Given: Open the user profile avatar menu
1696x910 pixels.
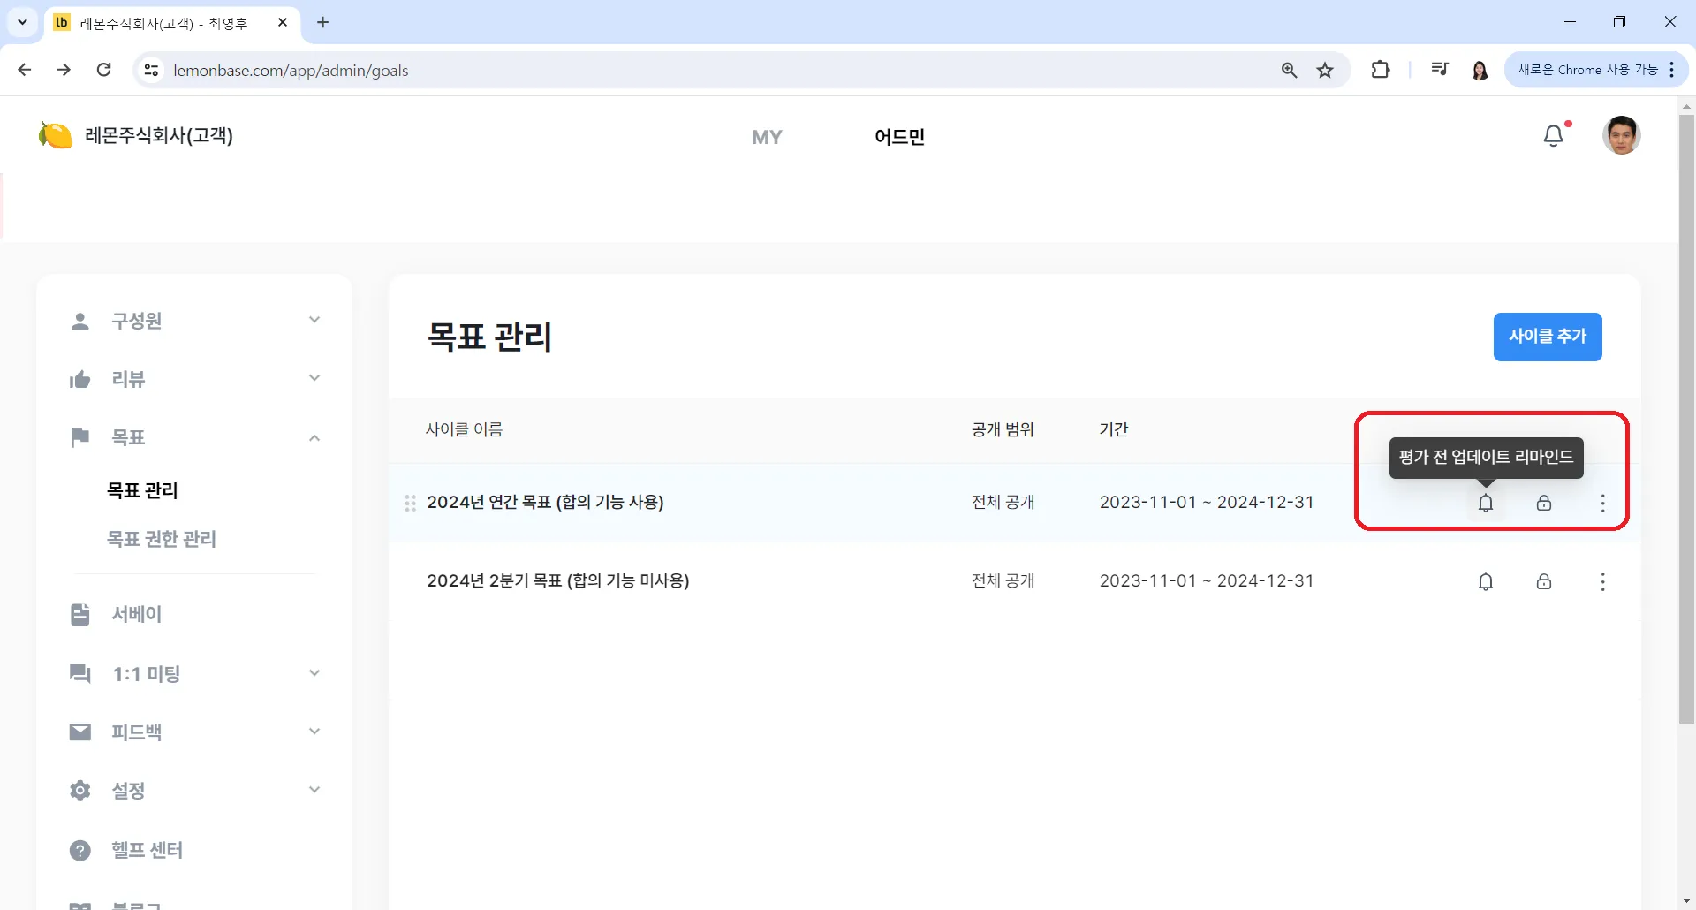Looking at the screenshot, I should (1622, 135).
